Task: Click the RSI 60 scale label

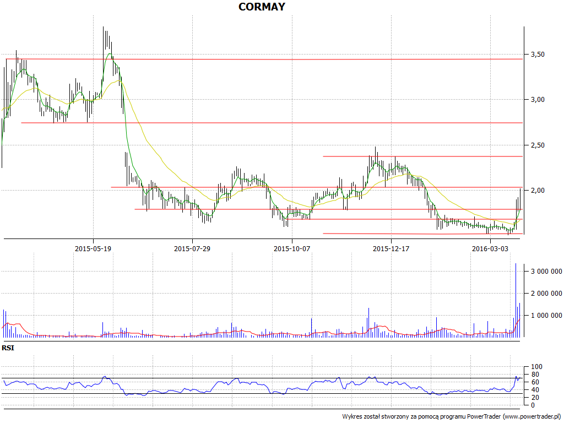Action: tap(535, 382)
